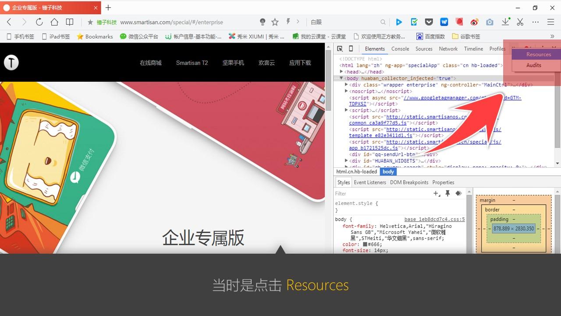
Task: Expand the address bar chevron arrow
Action: (298, 22)
